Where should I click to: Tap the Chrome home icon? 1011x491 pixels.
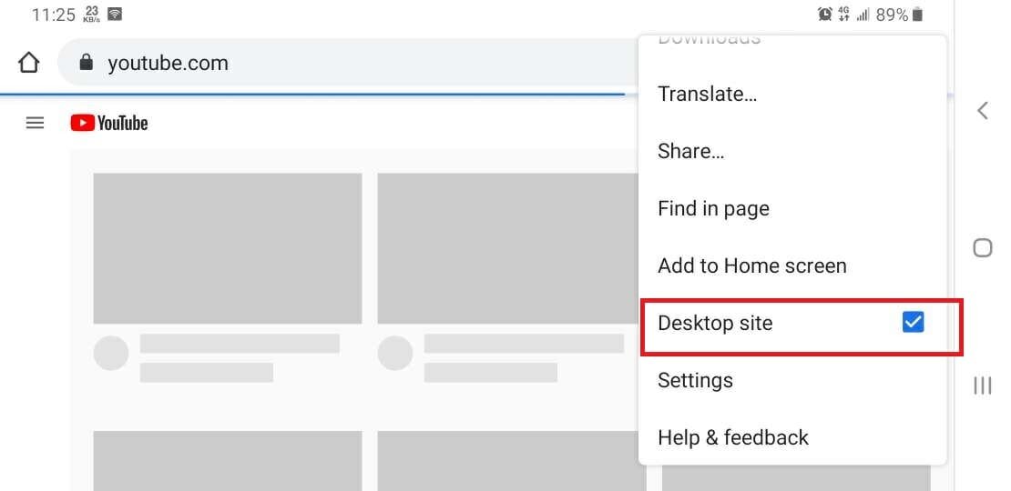click(x=28, y=63)
